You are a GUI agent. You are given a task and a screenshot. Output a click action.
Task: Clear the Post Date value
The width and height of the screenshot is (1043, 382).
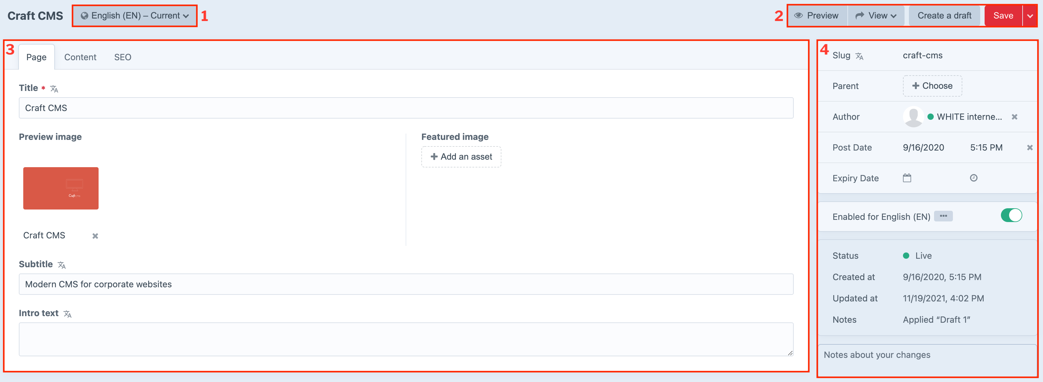click(1029, 148)
